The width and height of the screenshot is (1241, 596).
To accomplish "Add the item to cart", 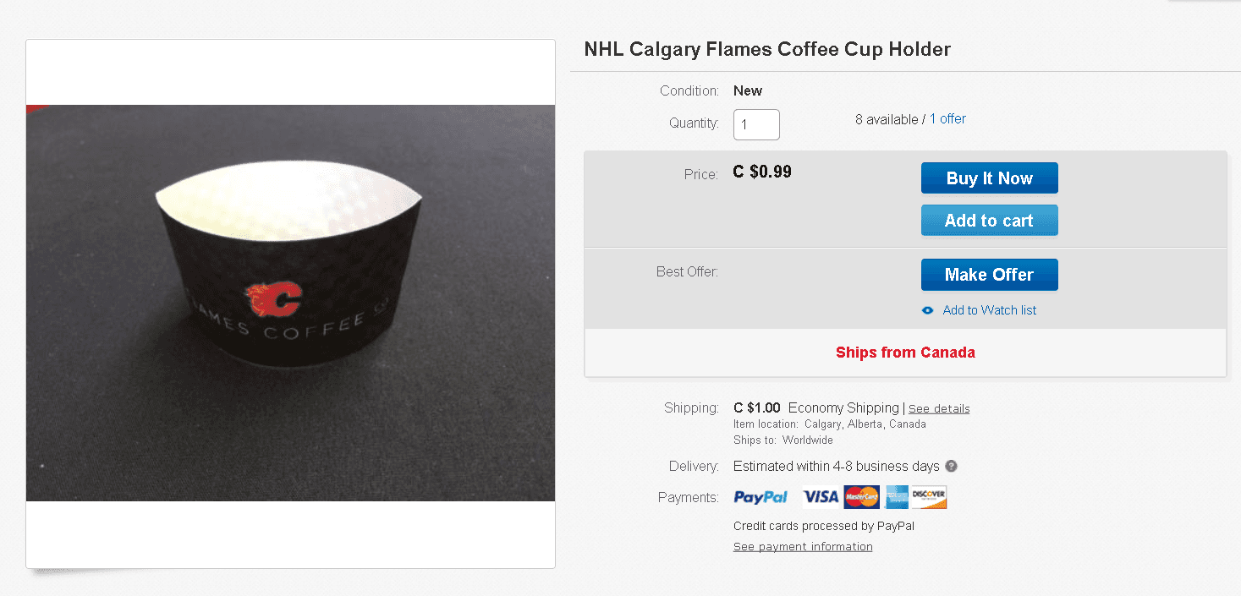I will 989,221.
